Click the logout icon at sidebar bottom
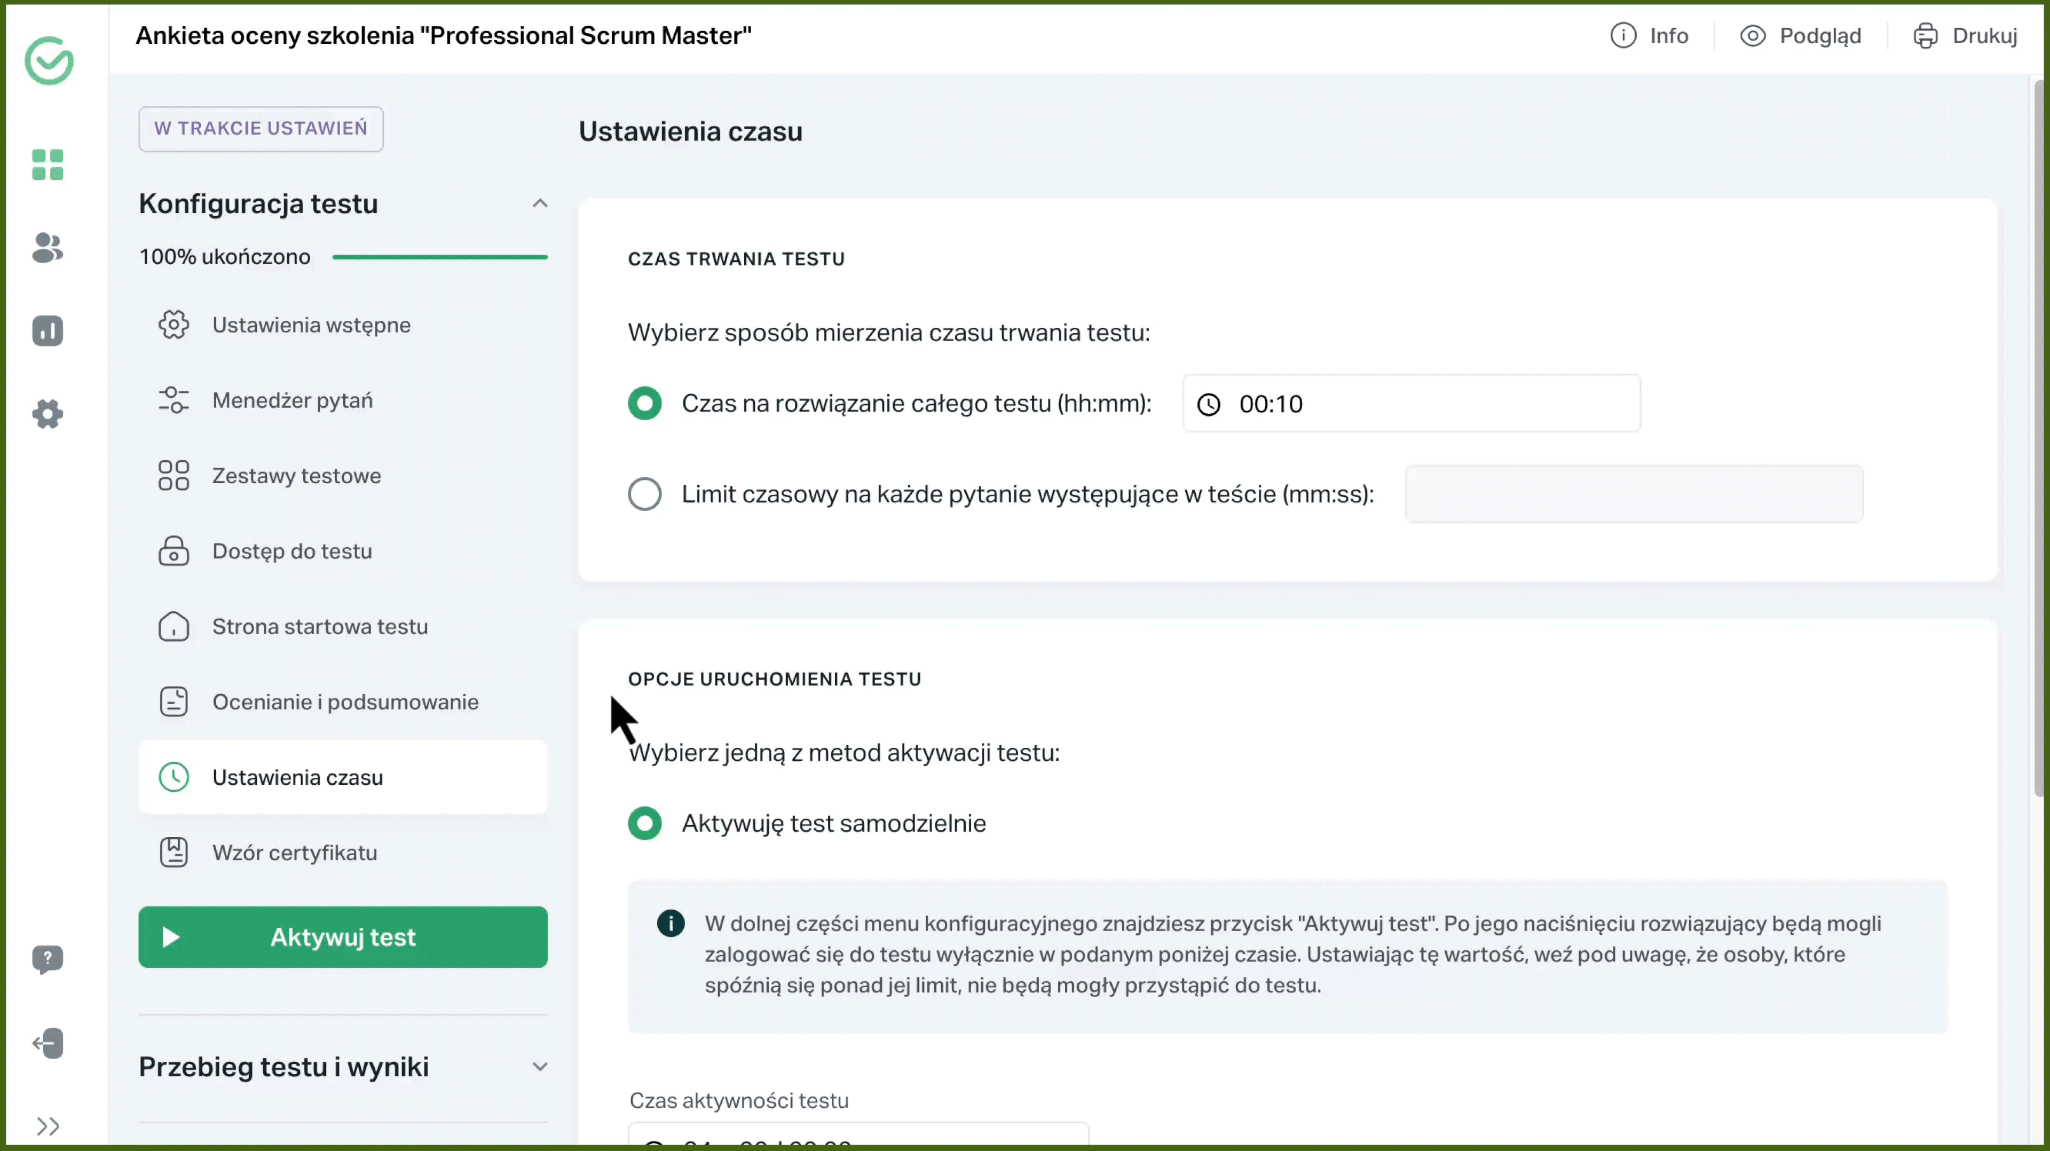 click(x=47, y=1043)
